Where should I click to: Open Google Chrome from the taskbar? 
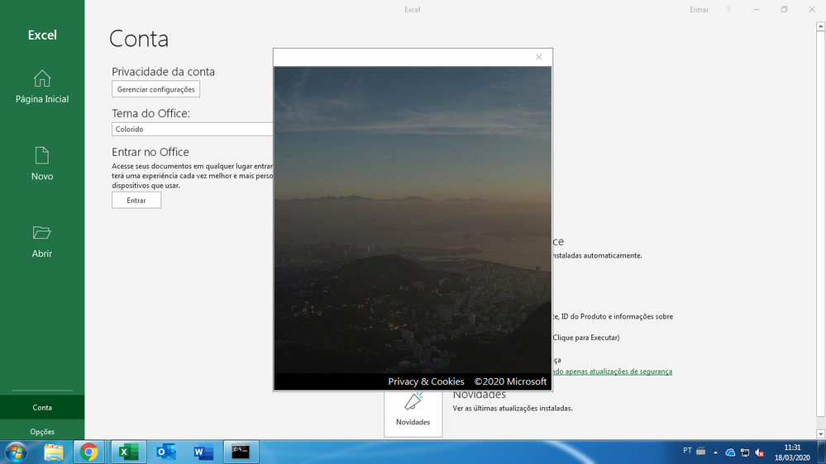[x=88, y=452]
